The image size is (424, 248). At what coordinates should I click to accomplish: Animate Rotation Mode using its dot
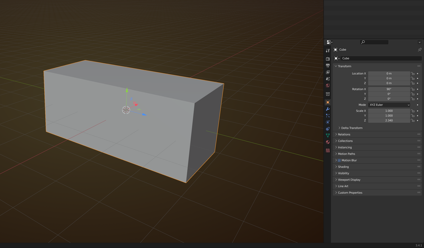pos(417,105)
